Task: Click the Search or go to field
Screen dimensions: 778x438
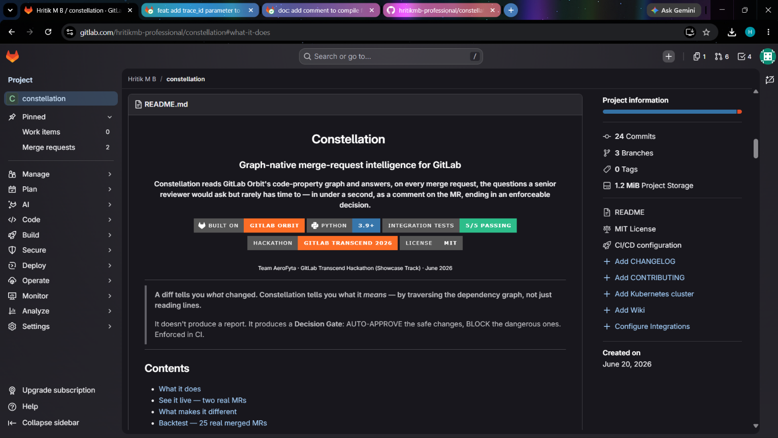Action: tap(391, 56)
